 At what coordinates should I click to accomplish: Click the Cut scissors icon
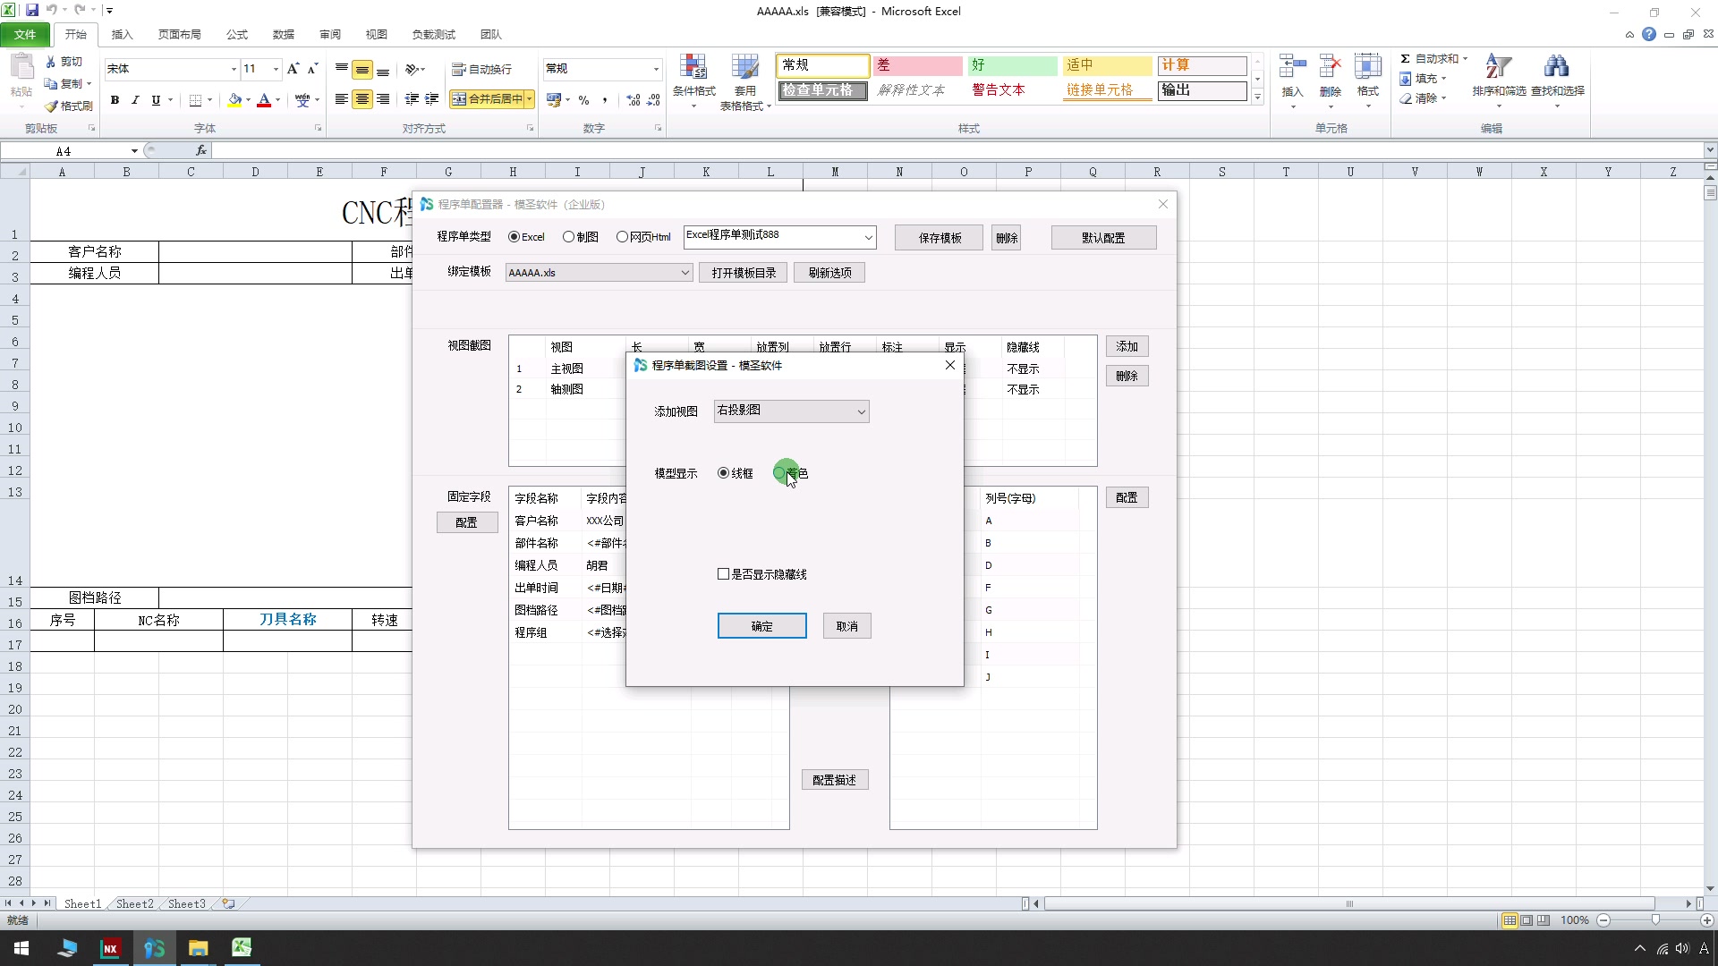coord(51,62)
